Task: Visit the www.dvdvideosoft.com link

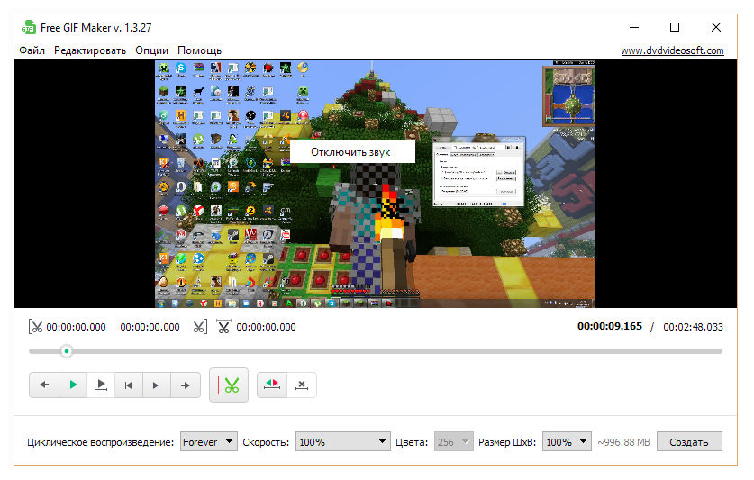Action: click(x=672, y=50)
